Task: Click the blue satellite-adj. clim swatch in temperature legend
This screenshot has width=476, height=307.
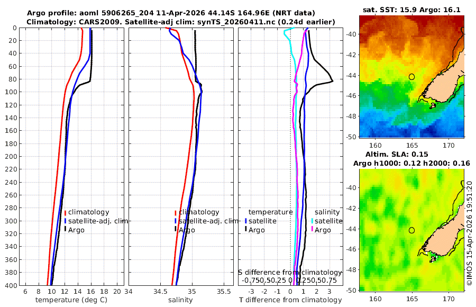Action: point(65,221)
